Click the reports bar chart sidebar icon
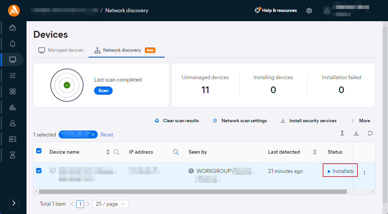This screenshot has width=388, height=214. [x=13, y=107]
